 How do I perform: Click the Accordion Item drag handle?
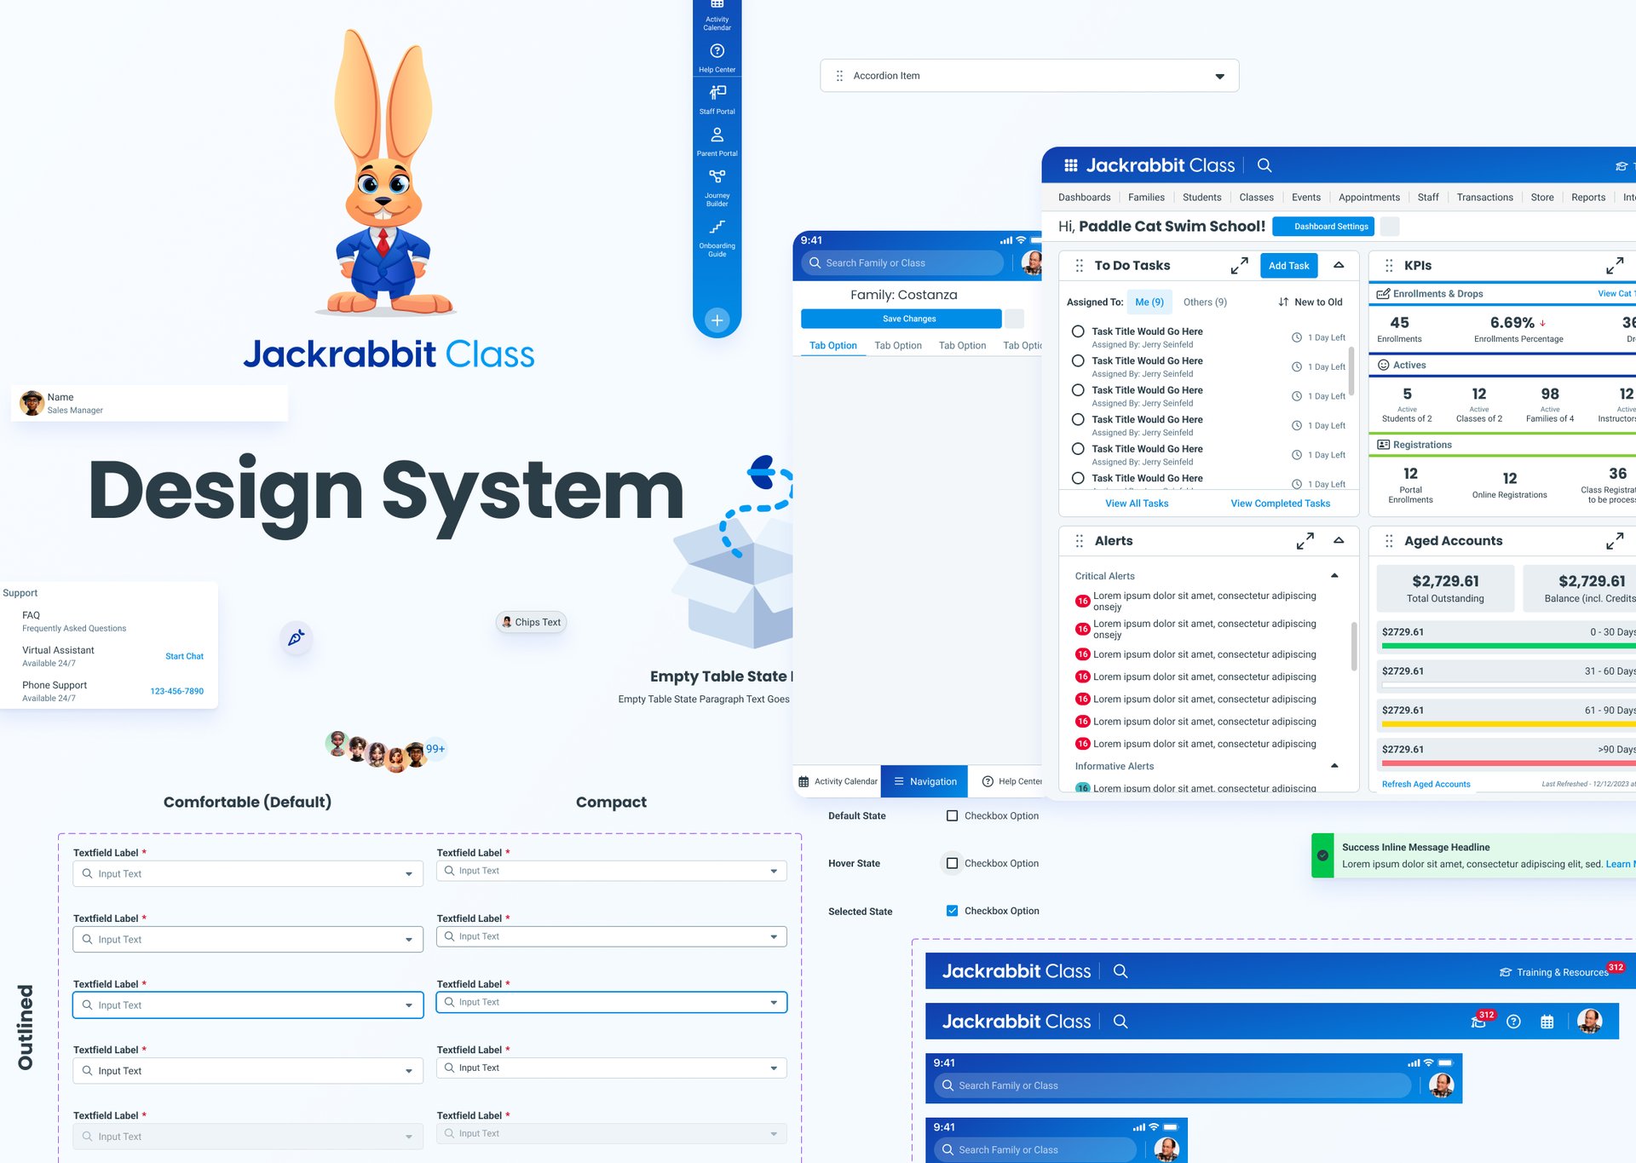pyautogui.click(x=839, y=76)
